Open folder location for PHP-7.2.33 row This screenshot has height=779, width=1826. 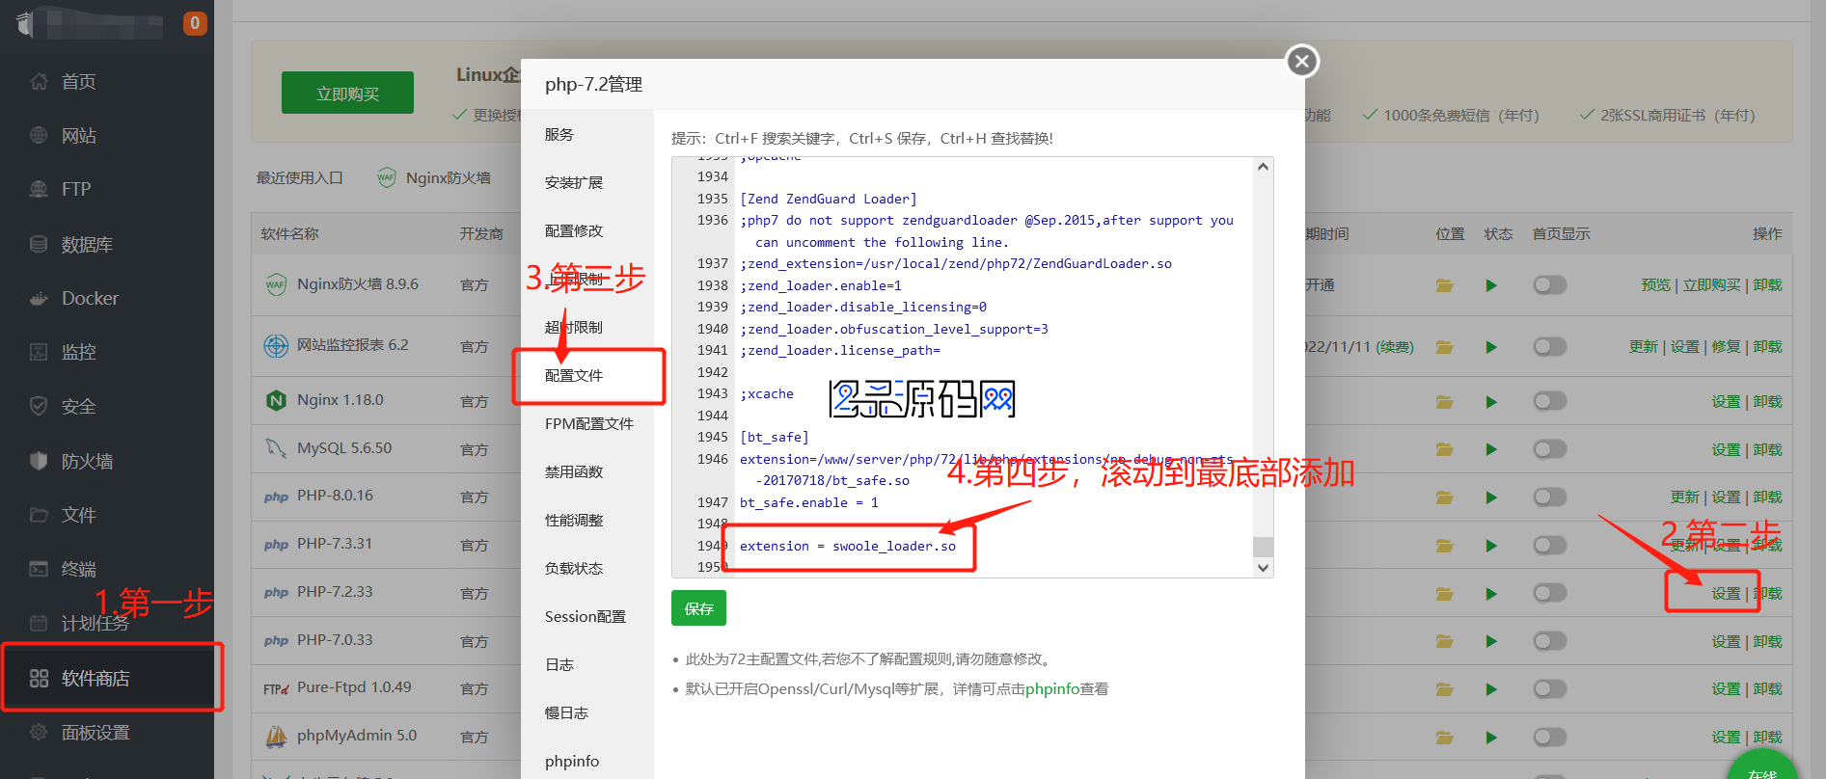click(x=1444, y=594)
